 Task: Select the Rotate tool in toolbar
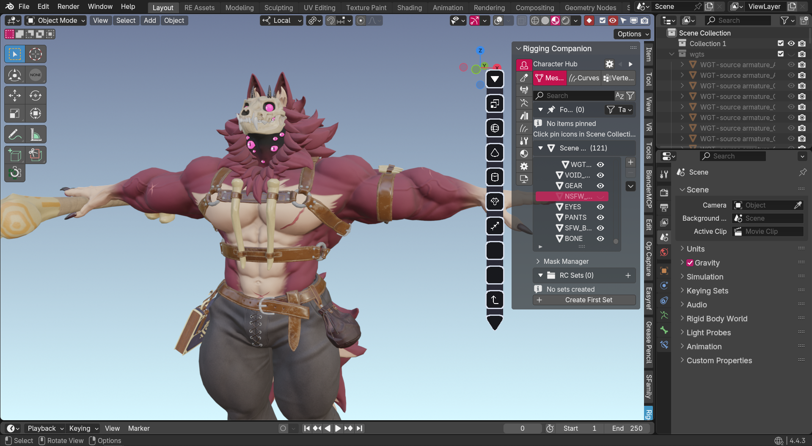point(36,96)
